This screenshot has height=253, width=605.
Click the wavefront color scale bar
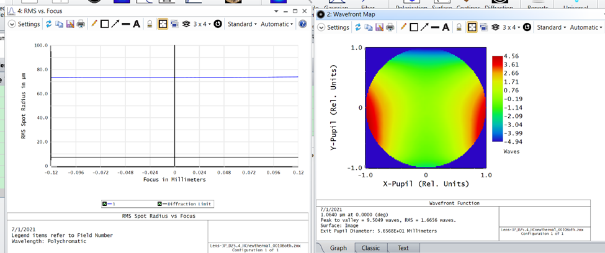point(497,99)
